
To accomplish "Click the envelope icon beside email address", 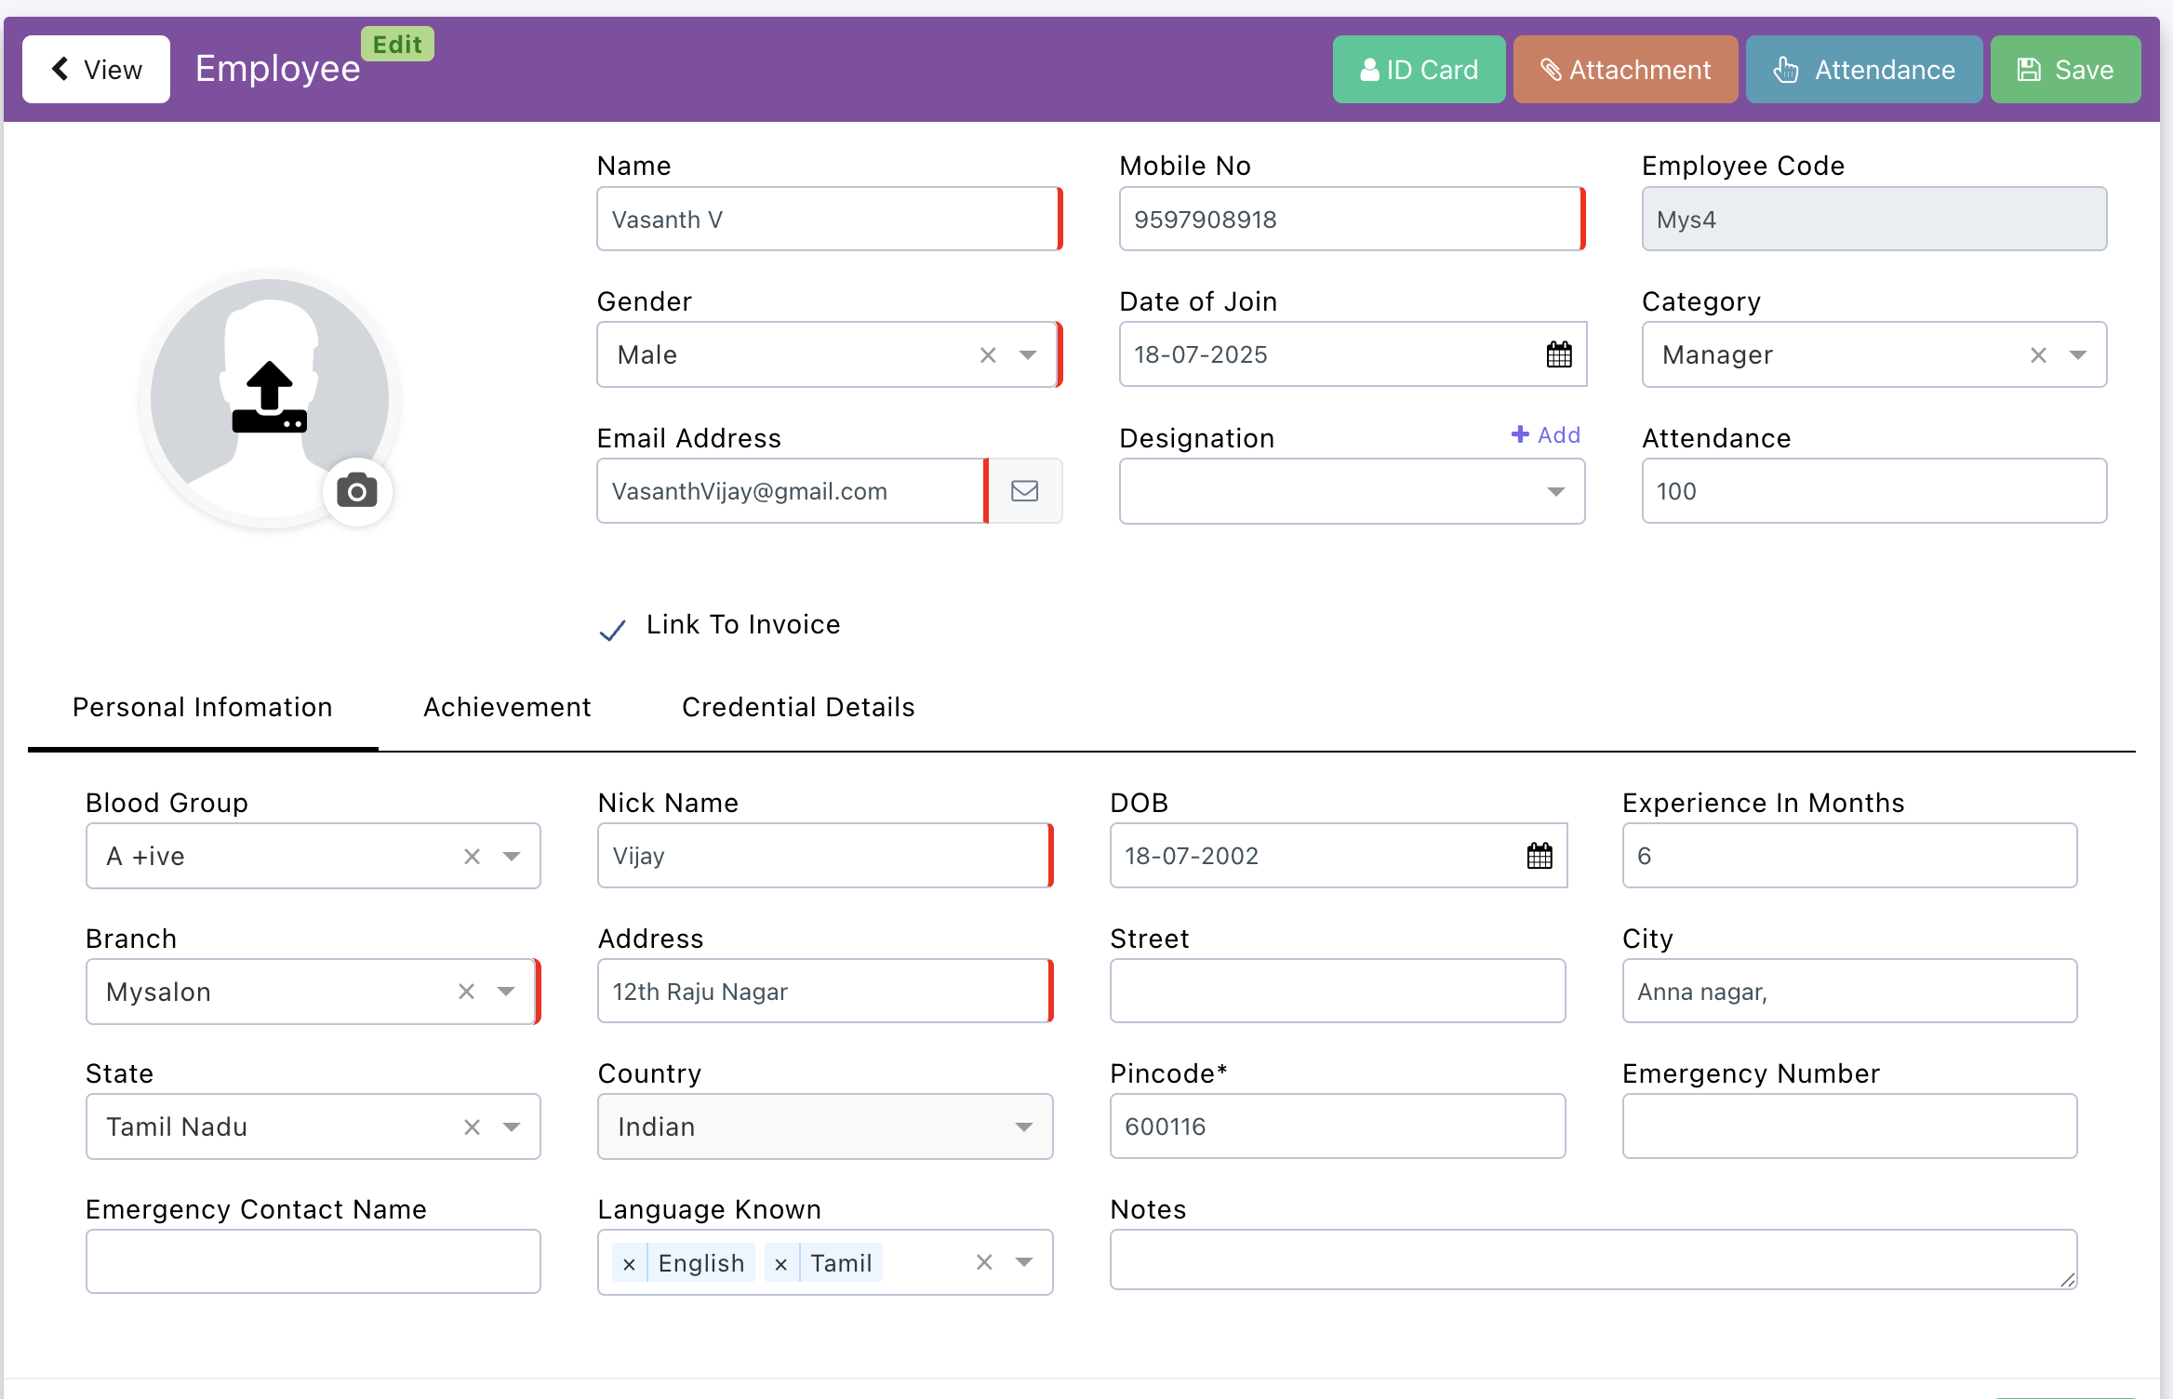I will click(x=1024, y=491).
